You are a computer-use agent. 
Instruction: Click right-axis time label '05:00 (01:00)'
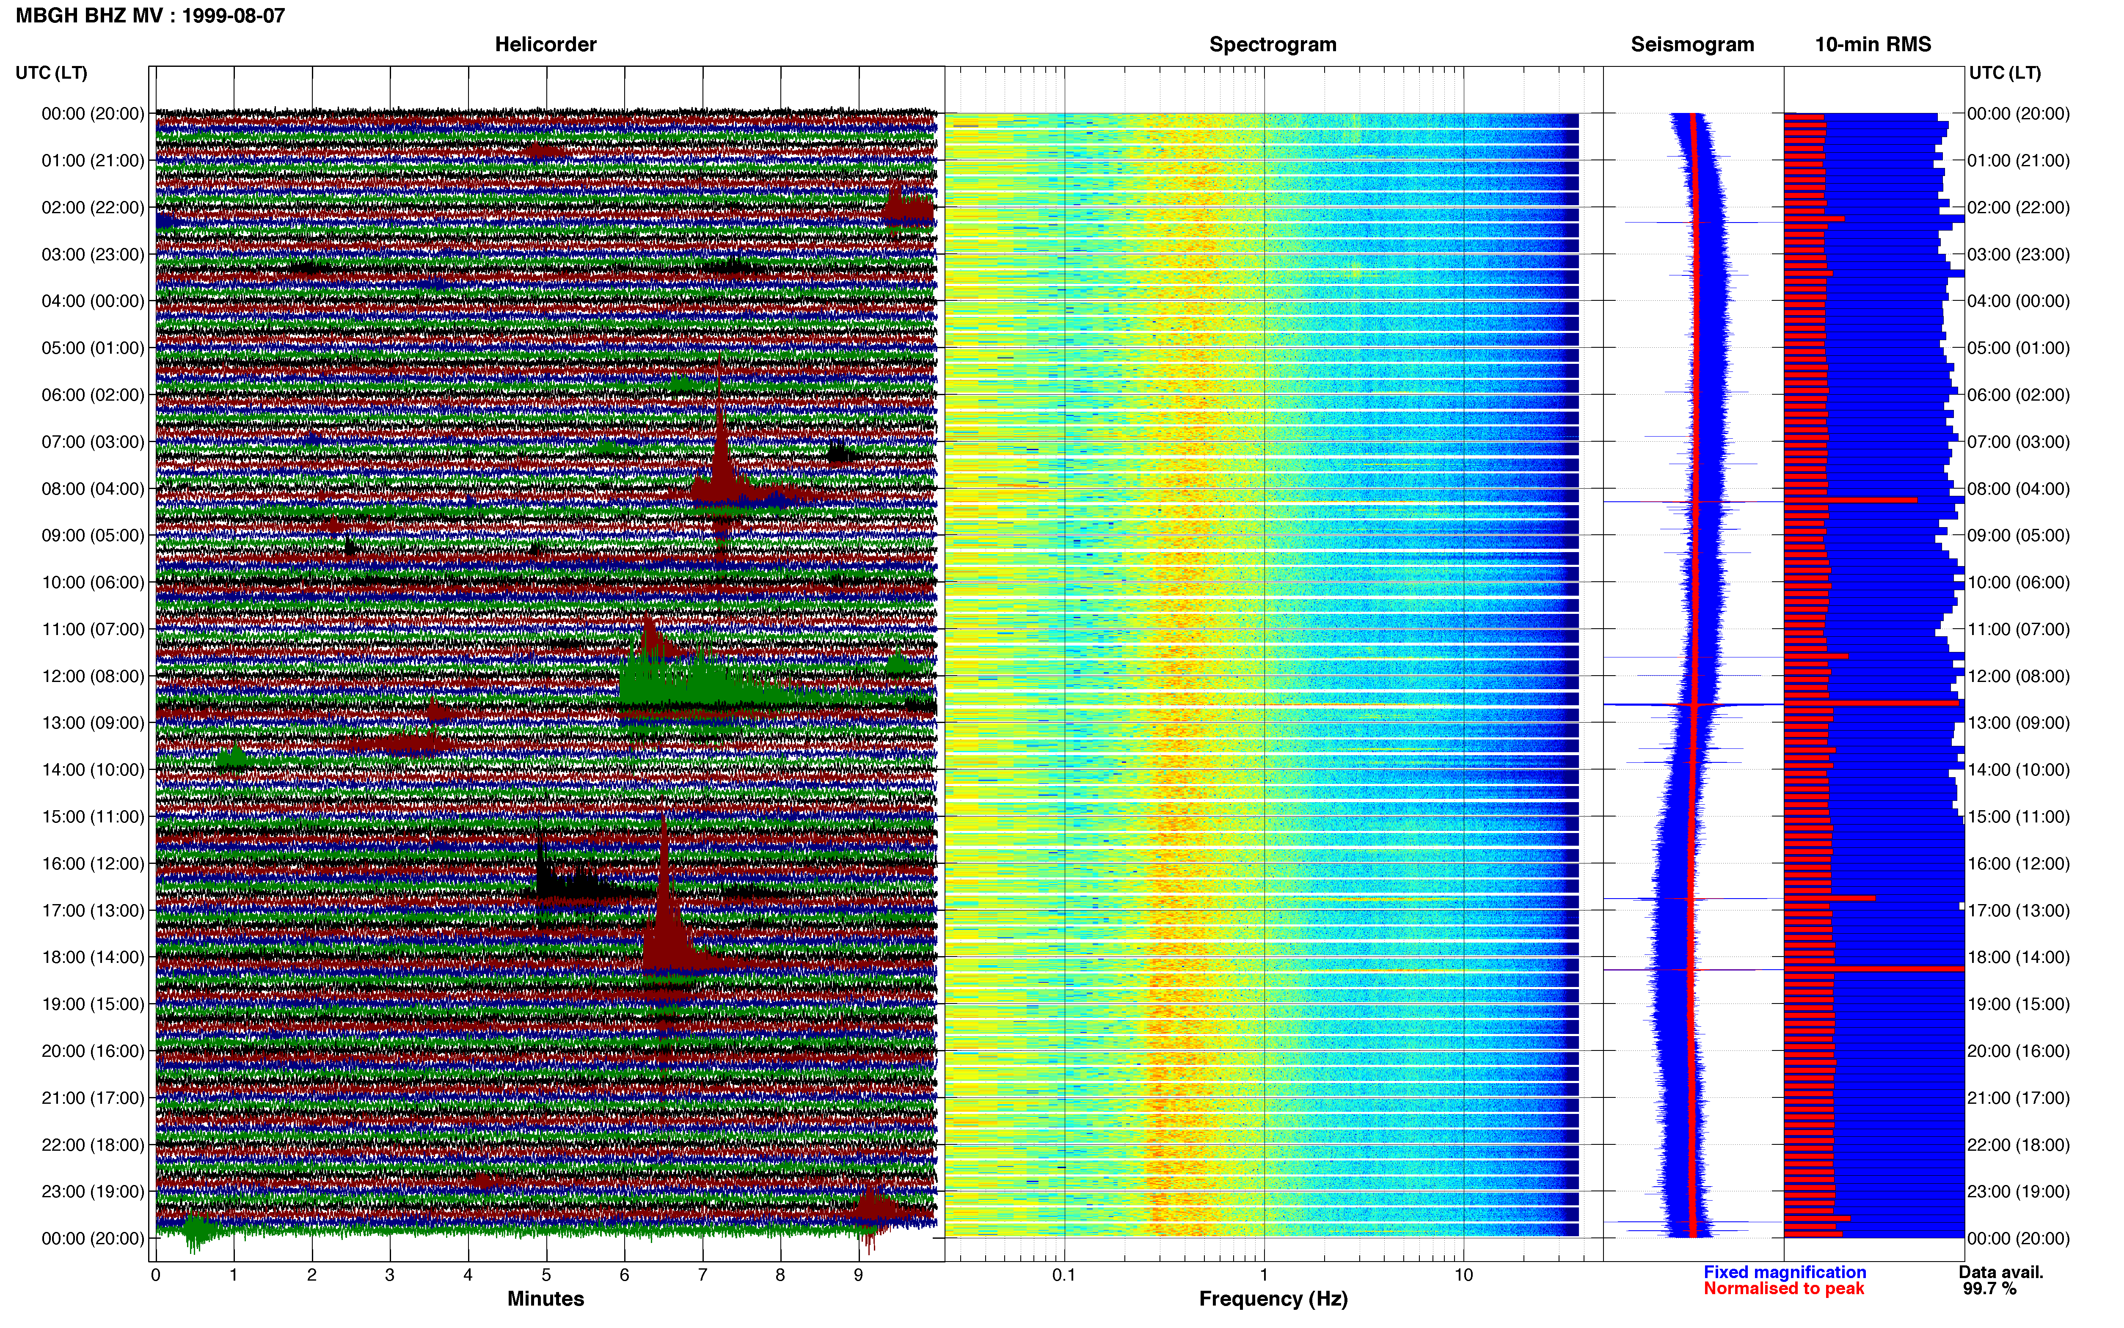[x=2019, y=348]
